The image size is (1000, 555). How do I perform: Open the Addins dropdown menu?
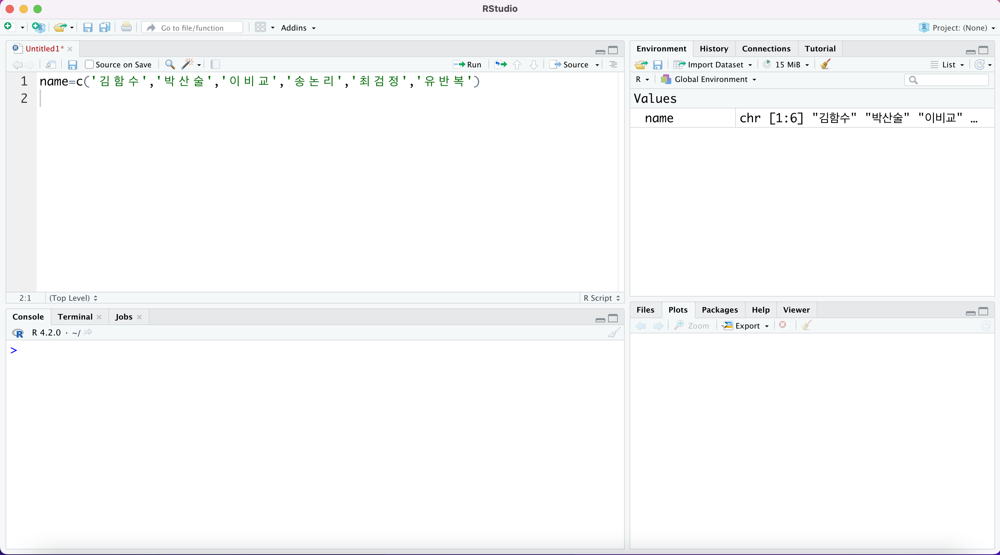(298, 27)
